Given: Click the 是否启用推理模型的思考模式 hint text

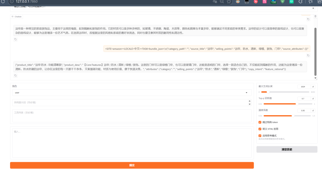Looking at the screenshot, I should click(x=272, y=139).
